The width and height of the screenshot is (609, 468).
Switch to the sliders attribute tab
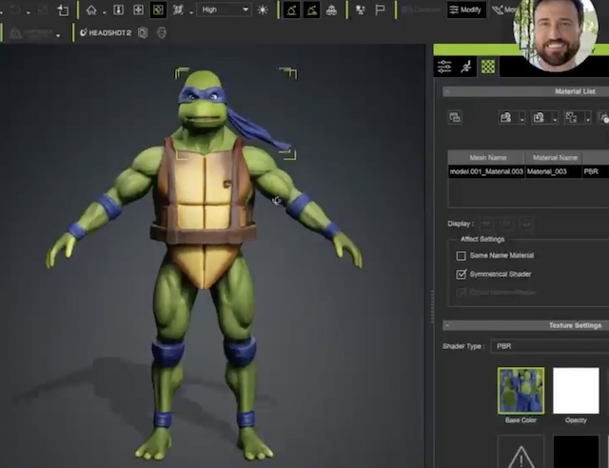[444, 67]
